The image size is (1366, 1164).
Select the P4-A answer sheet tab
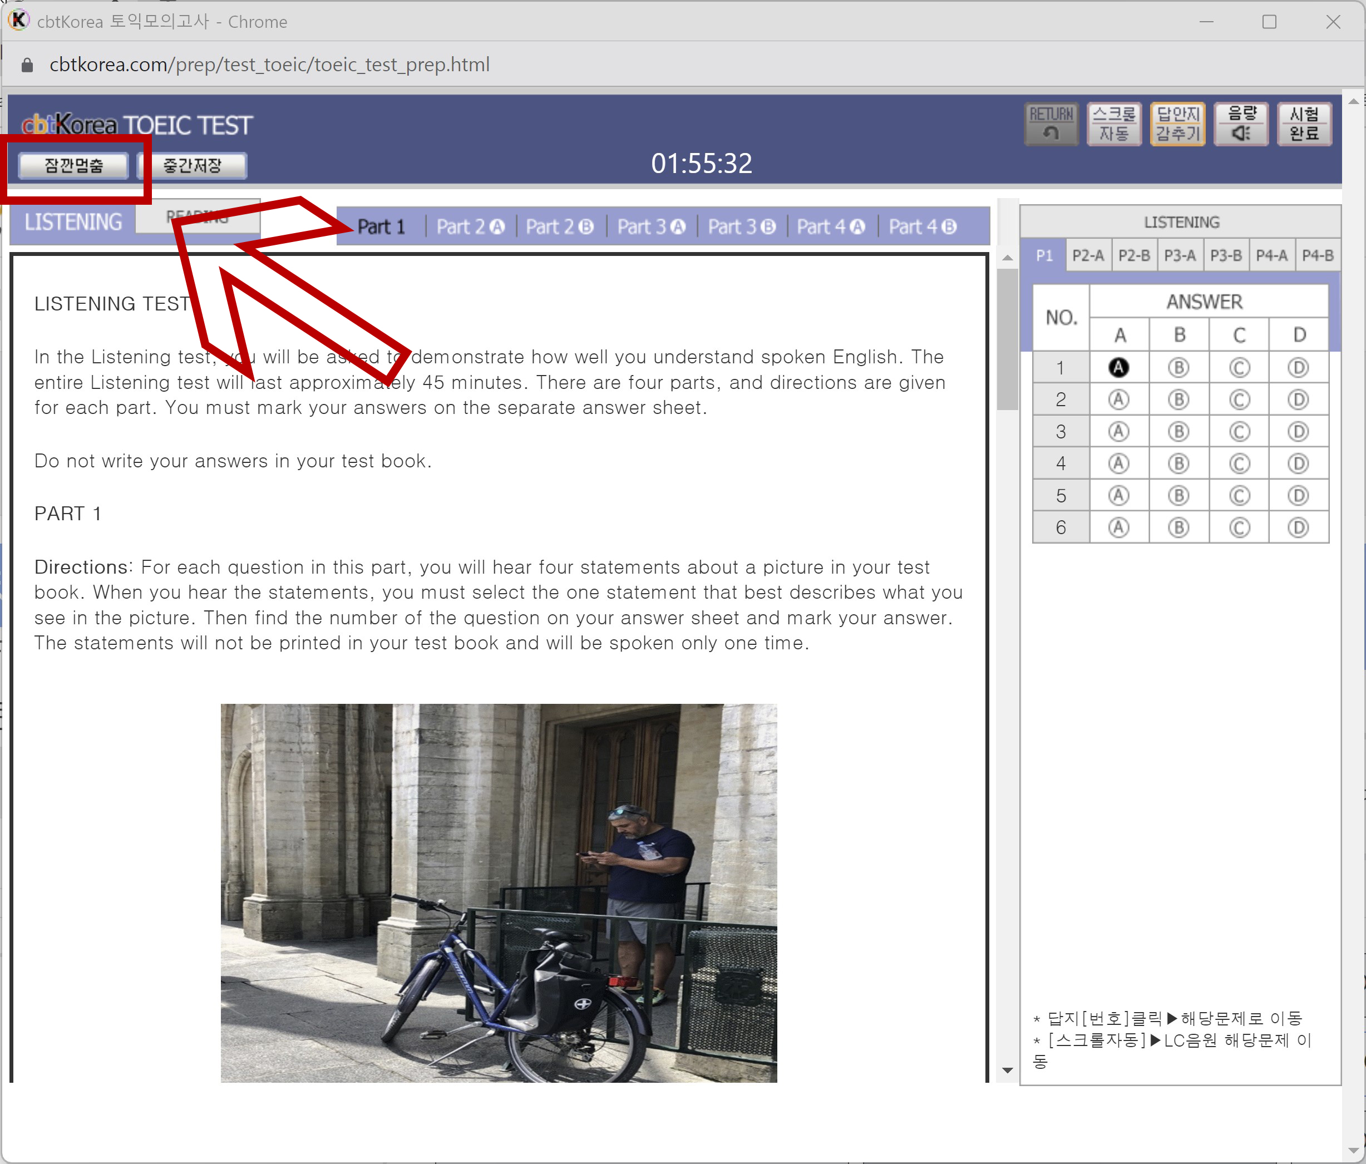[1272, 256]
